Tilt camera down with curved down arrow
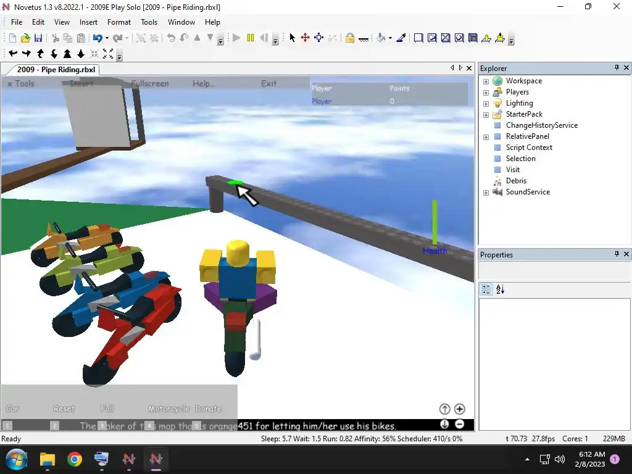This screenshot has height=474, width=632. [54, 53]
